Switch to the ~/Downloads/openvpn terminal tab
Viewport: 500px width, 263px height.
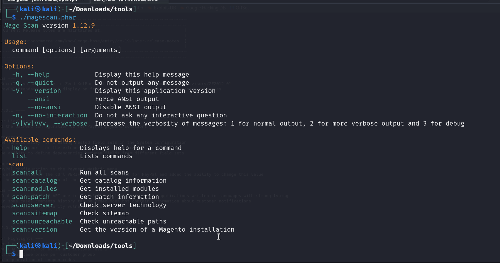pyautogui.click(x=42, y=1)
